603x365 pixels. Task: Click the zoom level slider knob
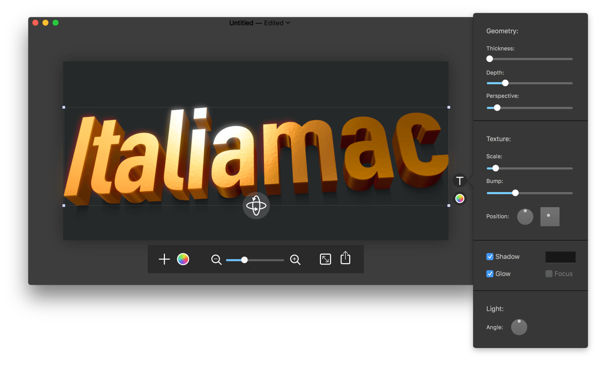pyautogui.click(x=244, y=260)
